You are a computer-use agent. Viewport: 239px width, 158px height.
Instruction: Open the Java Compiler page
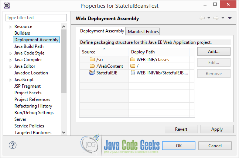coord(28,60)
